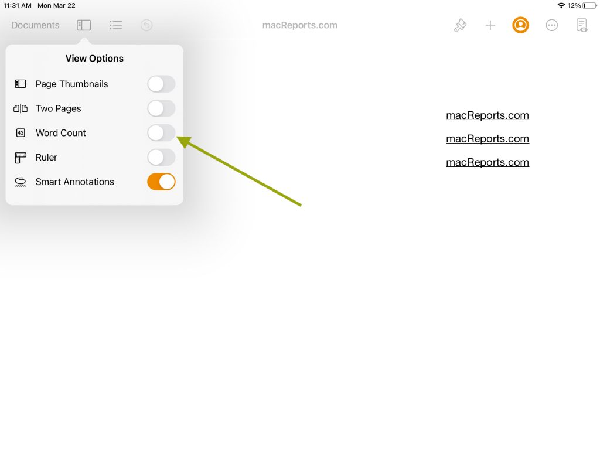This screenshot has width=600, height=450.
Task: Tap the plus Insert icon
Action: (490, 25)
